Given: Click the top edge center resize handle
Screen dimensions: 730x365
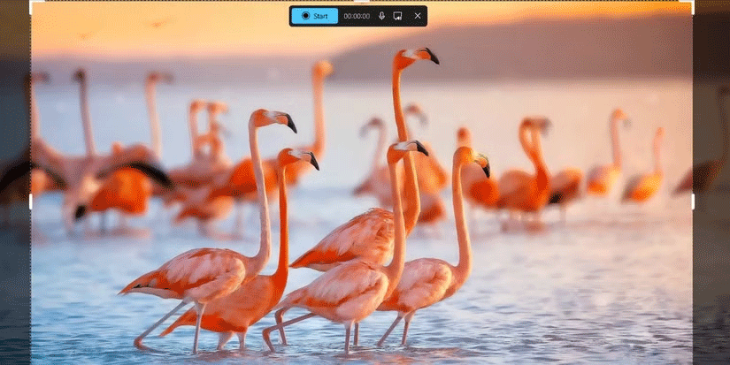Looking at the screenshot, I should coord(362,2).
